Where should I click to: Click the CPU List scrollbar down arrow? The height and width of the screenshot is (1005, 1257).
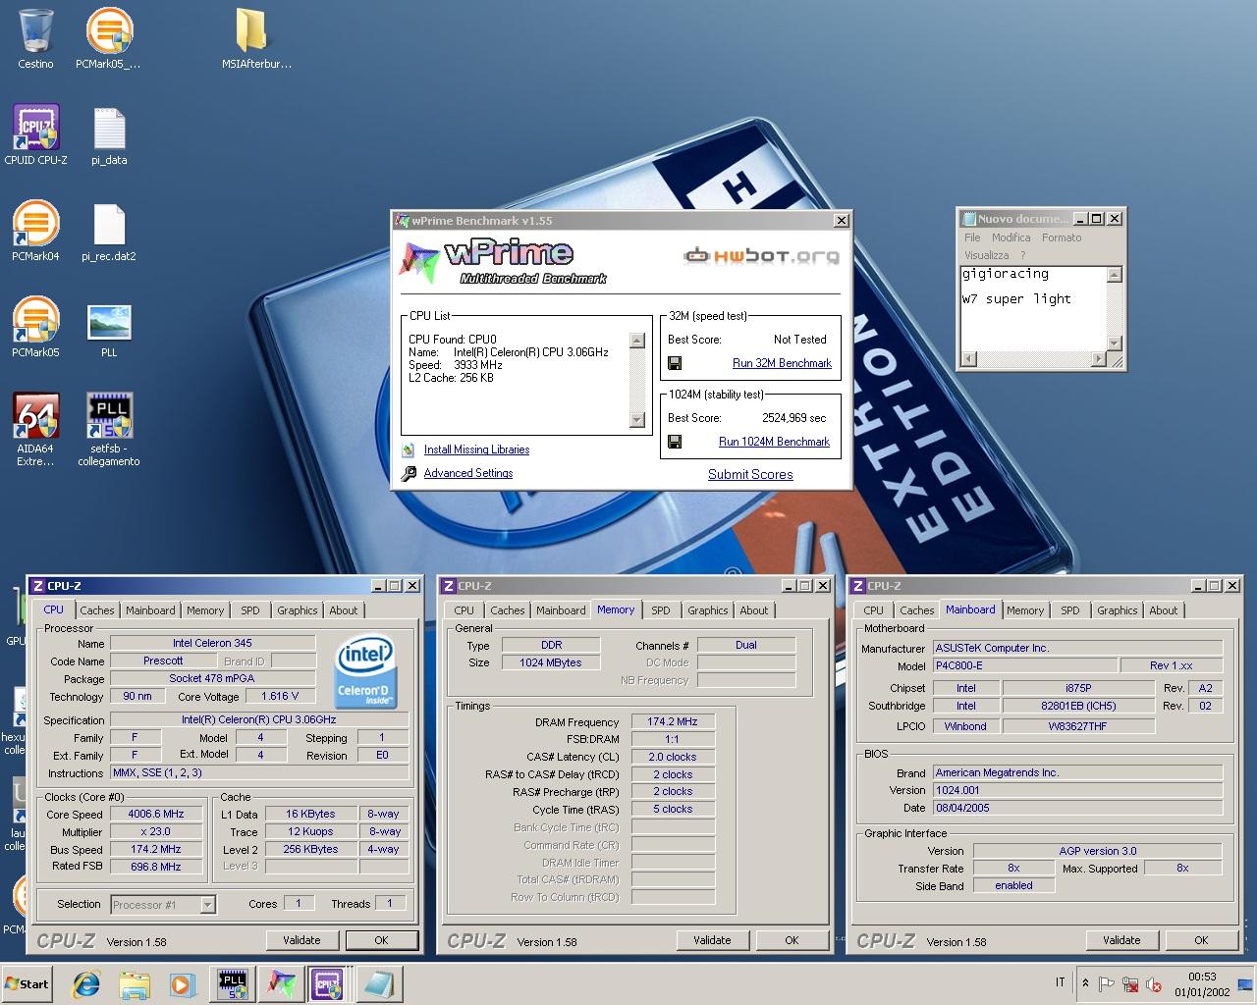636,420
